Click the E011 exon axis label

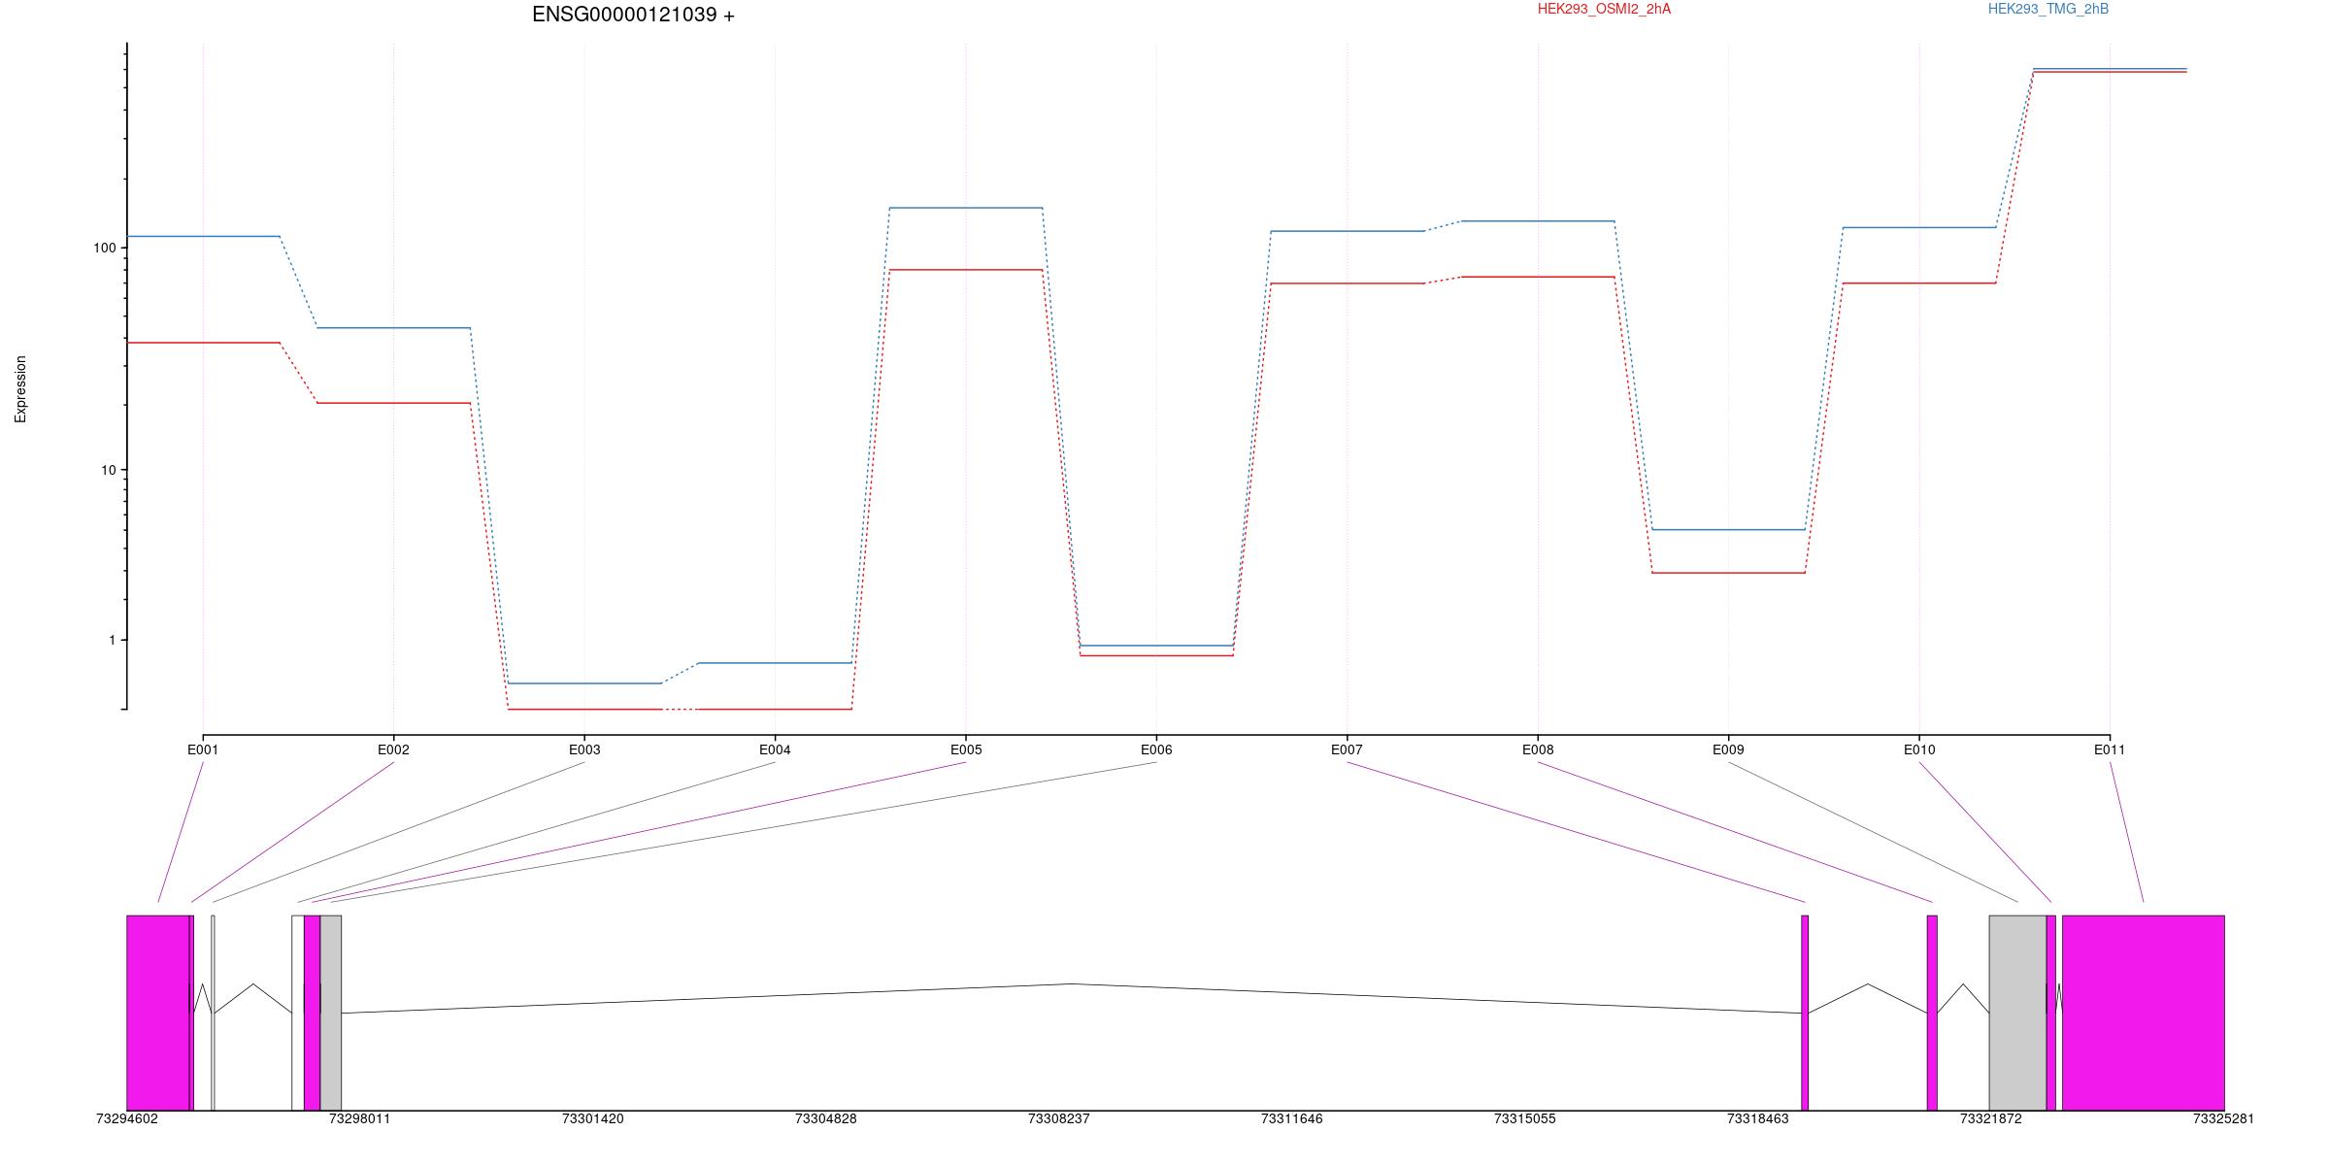(2110, 749)
